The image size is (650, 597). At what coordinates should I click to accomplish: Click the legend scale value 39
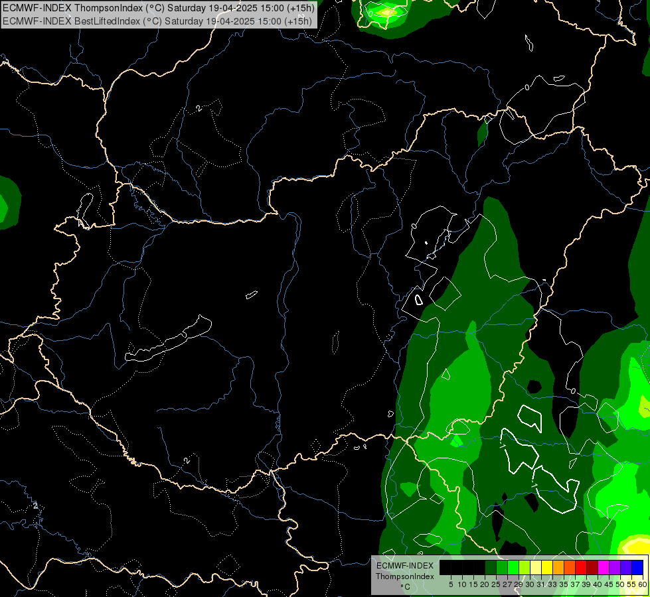click(x=586, y=584)
